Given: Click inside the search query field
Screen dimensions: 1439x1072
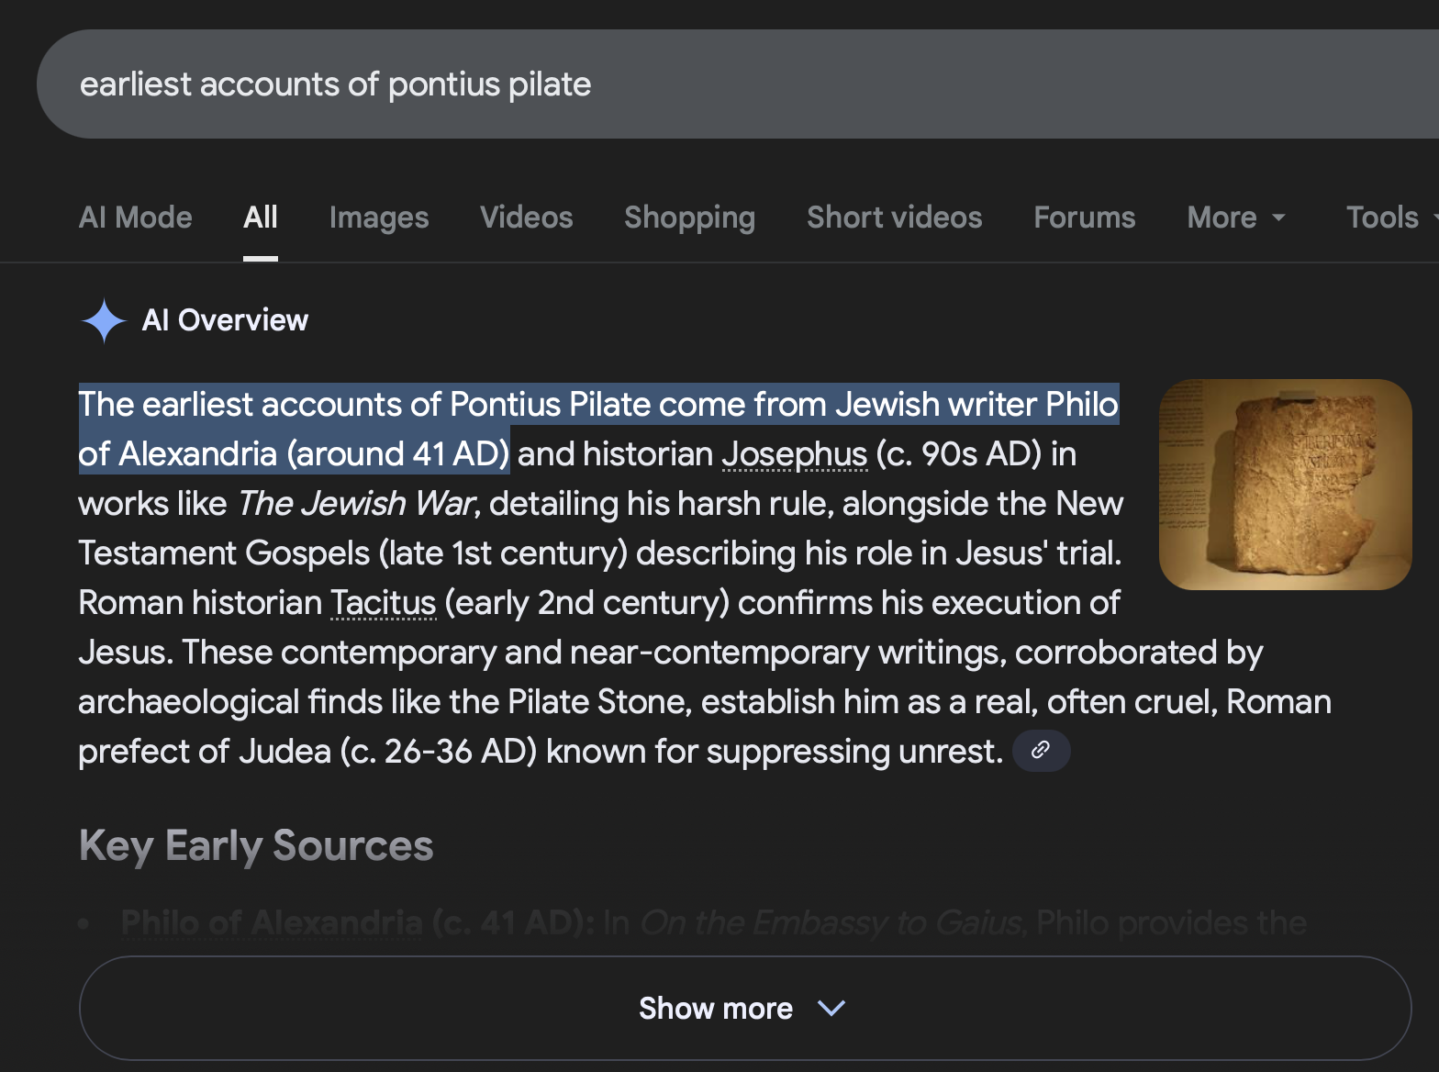Looking at the screenshot, I should coord(642,84).
